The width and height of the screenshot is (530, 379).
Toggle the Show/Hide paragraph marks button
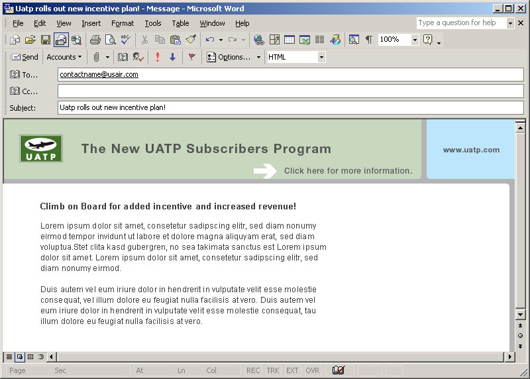(368, 40)
